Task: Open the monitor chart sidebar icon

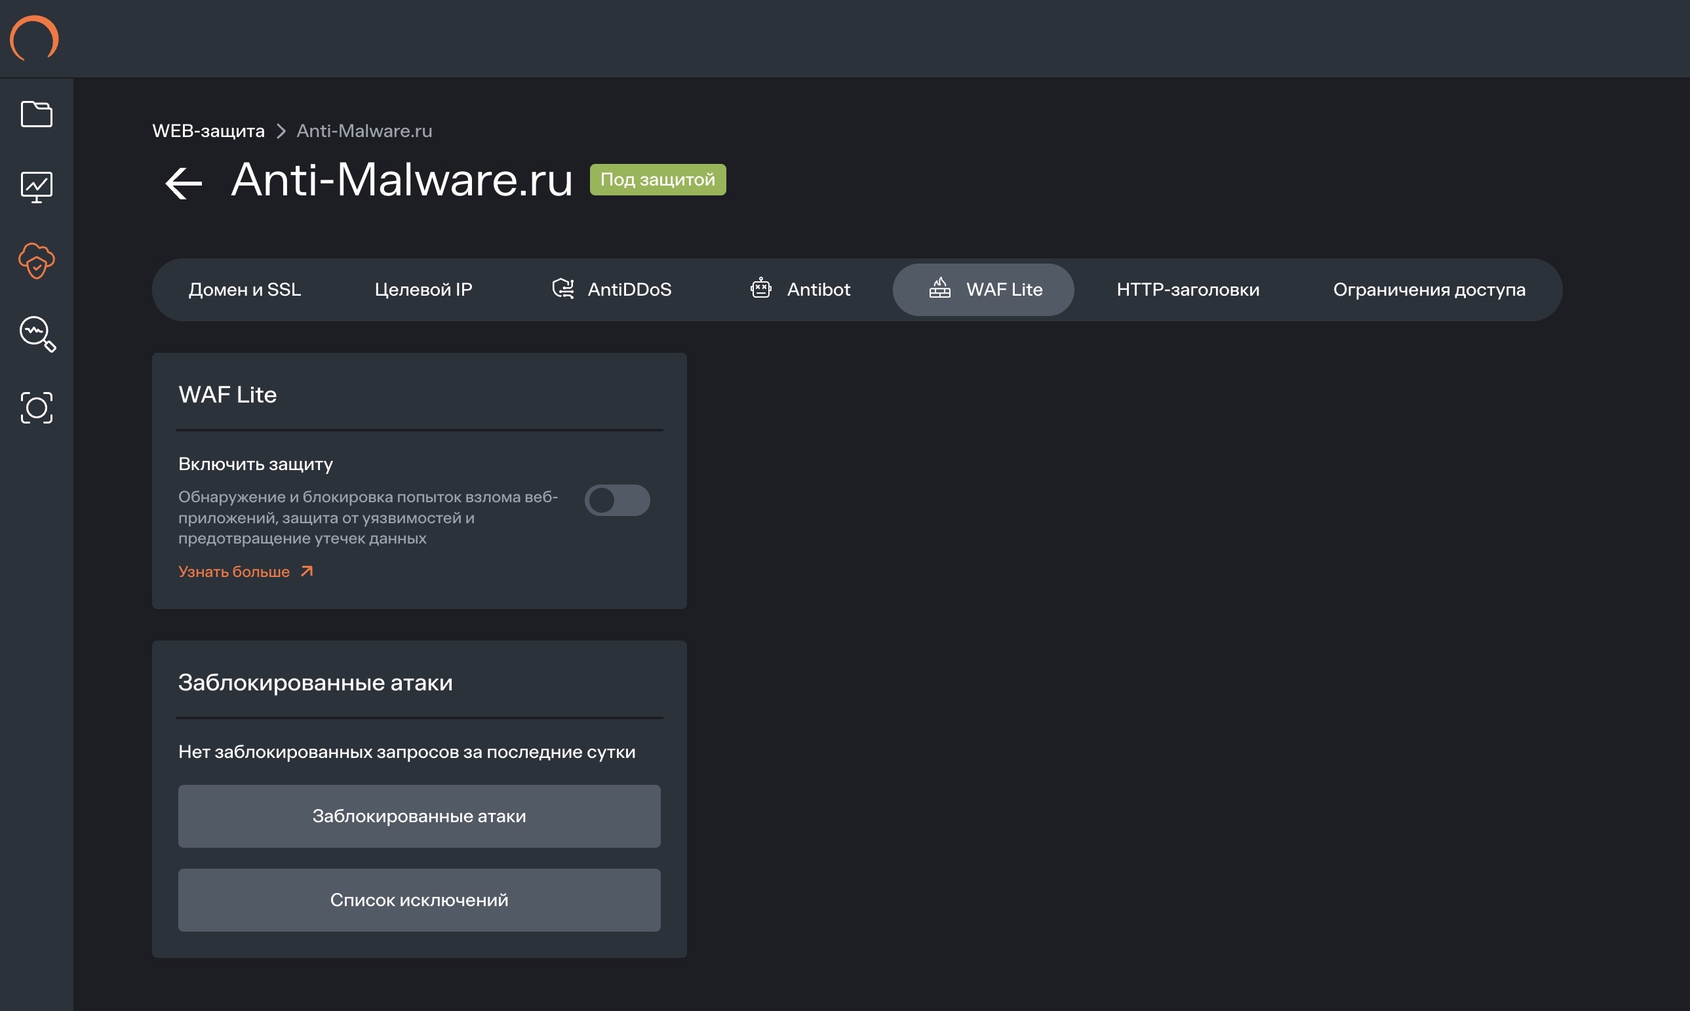Action: coord(37,187)
